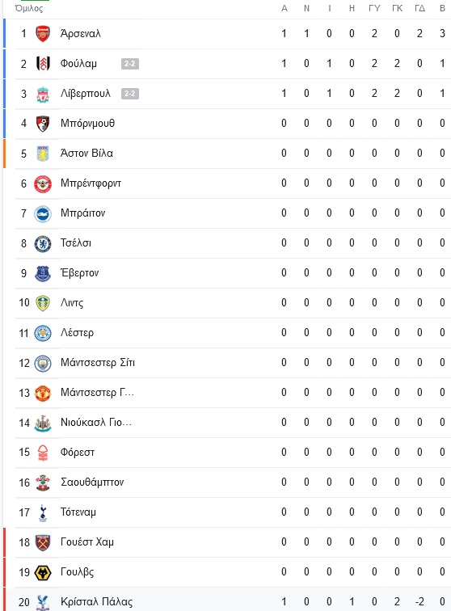The height and width of the screenshot is (611, 451).
Task: Open the Άστον Βίλα team link
Action: (86, 153)
